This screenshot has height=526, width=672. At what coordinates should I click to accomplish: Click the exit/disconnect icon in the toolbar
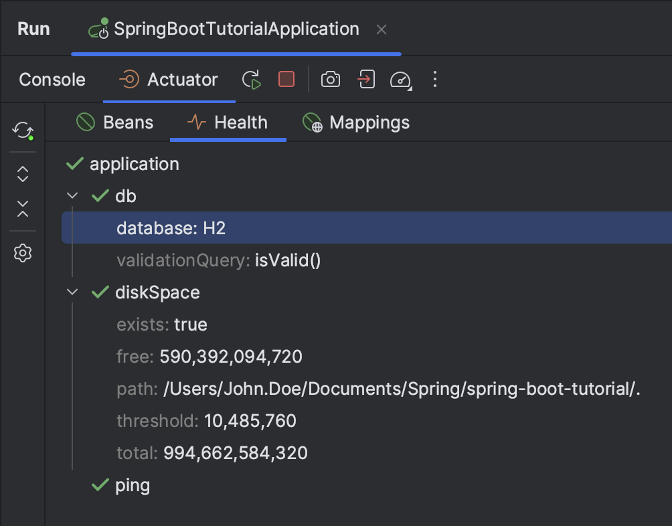point(365,79)
